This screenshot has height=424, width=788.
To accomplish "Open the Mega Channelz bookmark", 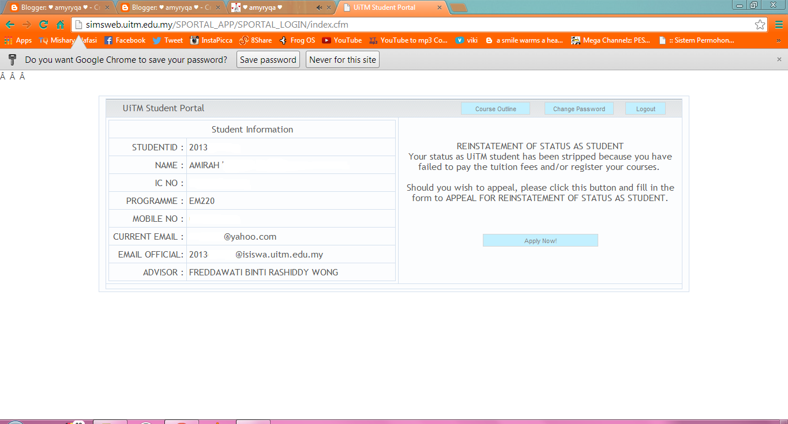I will click(x=611, y=40).
